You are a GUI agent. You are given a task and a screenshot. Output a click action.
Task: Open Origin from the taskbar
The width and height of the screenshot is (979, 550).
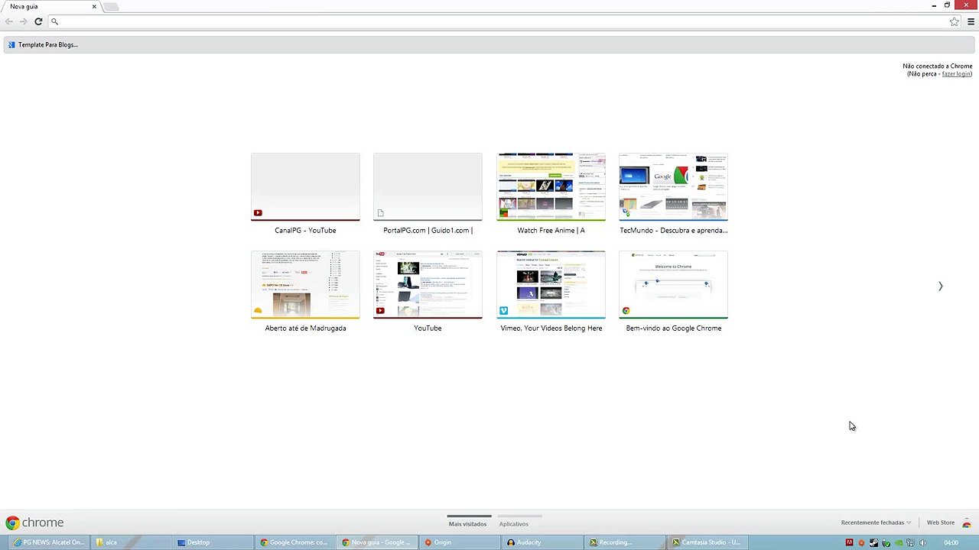click(x=459, y=542)
